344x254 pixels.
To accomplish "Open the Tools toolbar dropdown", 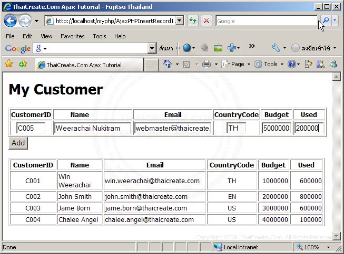I will coord(269,64).
